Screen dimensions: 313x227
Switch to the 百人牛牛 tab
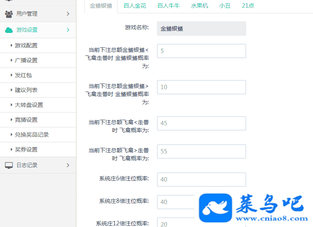click(168, 6)
